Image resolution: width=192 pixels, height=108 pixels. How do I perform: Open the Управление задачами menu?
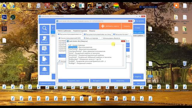[80, 31]
